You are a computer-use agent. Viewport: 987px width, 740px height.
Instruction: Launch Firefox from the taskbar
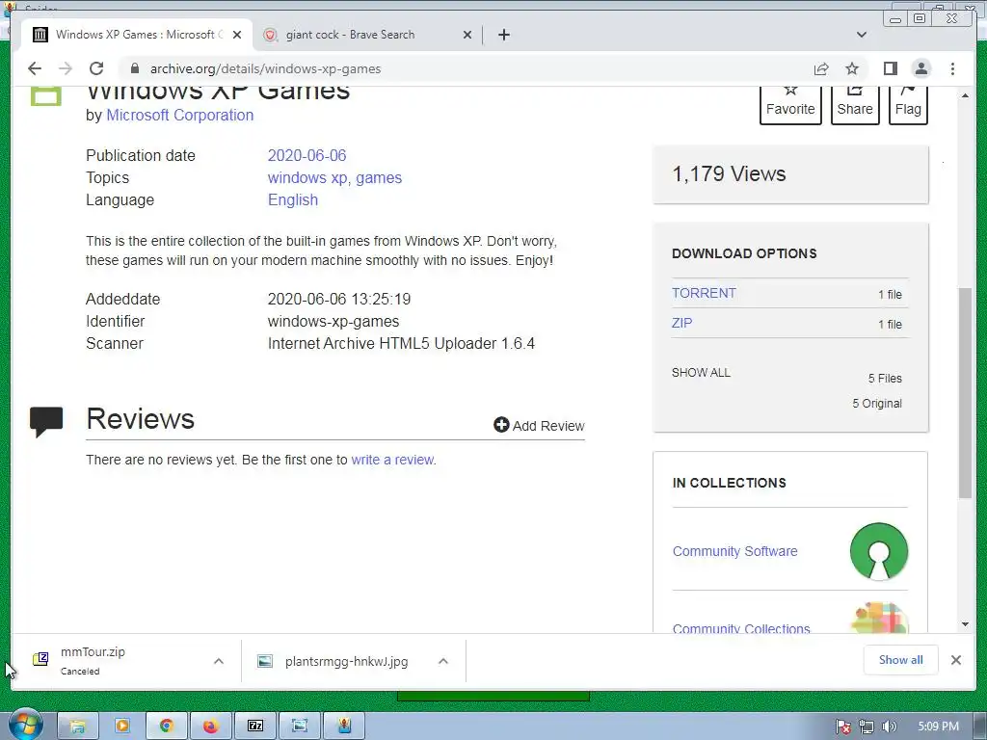(210, 727)
